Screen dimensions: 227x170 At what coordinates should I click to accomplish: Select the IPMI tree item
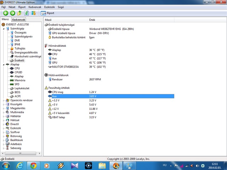tap(17, 45)
